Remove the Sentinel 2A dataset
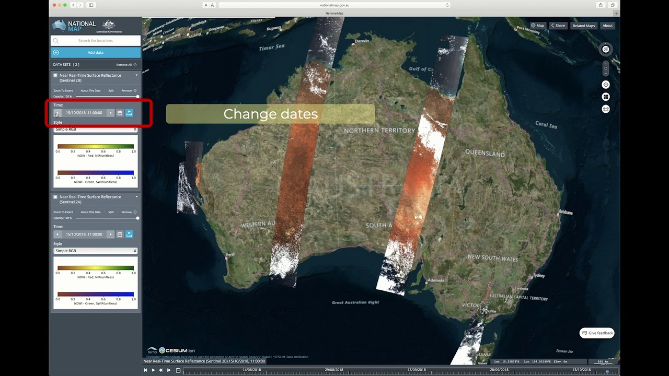The width and height of the screenshot is (669, 376). tap(129, 212)
